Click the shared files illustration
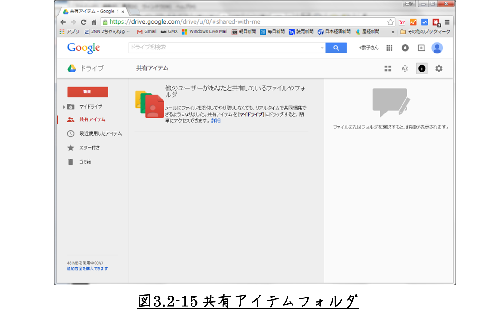496x333 pixels. pyautogui.click(x=149, y=104)
